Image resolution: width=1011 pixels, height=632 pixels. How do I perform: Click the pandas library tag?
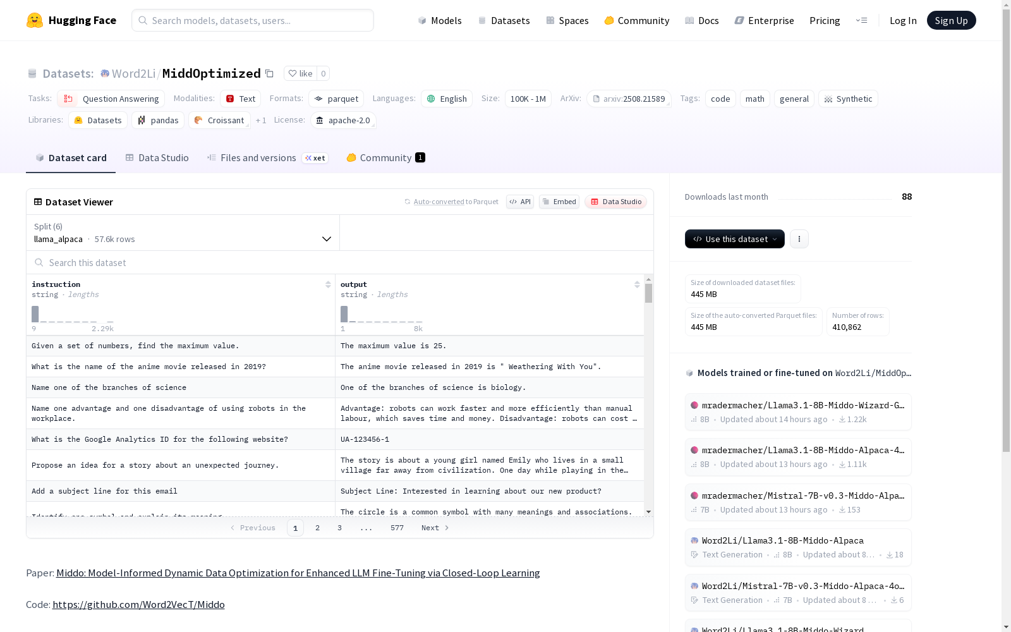[x=158, y=120]
